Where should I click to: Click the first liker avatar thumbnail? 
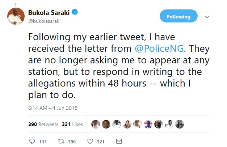click(95, 124)
